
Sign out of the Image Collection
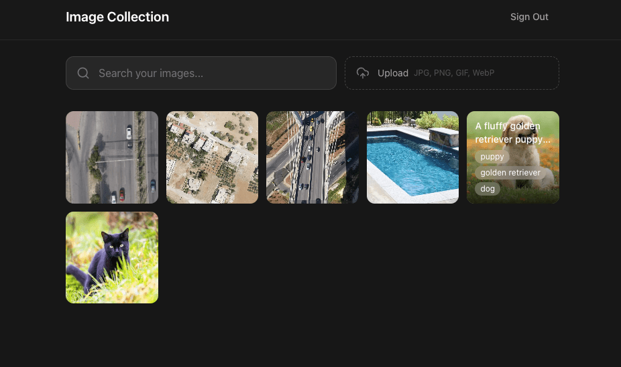pos(528,17)
